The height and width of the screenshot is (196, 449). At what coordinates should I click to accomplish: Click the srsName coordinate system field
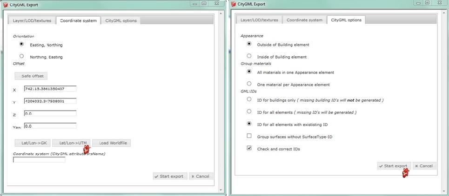tap(39, 160)
